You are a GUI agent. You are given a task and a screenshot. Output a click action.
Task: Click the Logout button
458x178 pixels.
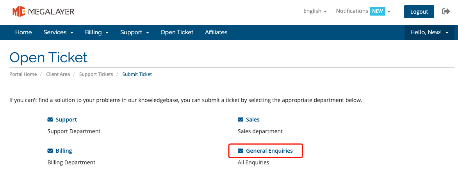tap(419, 12)
